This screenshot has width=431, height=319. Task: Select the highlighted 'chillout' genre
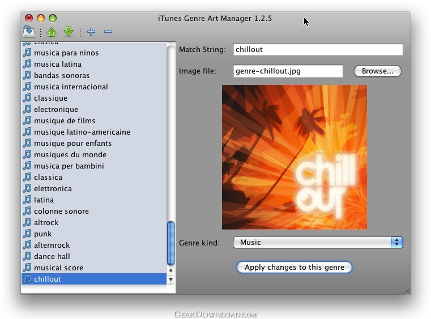(94, 279)
